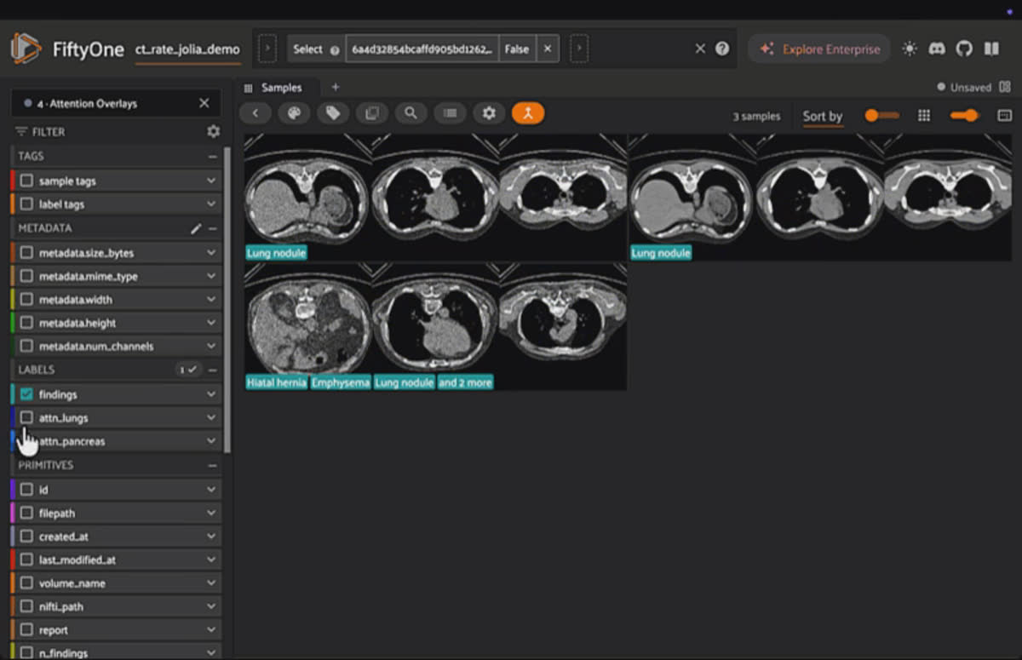Click the back arrow in samples toolbar
1022x660 pixels.
(x=255, y=113)
